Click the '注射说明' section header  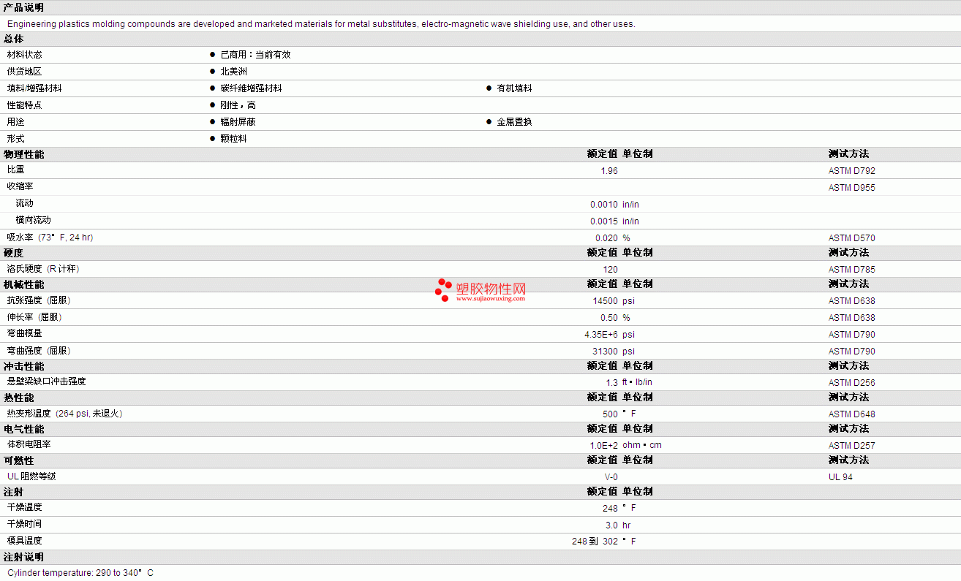(x=23, y=557)
